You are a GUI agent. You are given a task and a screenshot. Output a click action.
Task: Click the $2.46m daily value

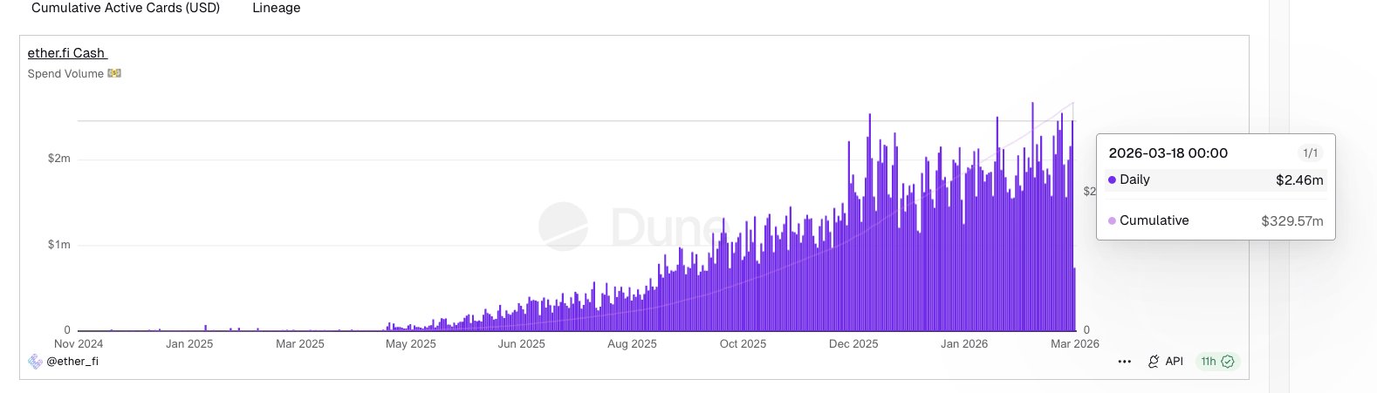click(1299, 180)
